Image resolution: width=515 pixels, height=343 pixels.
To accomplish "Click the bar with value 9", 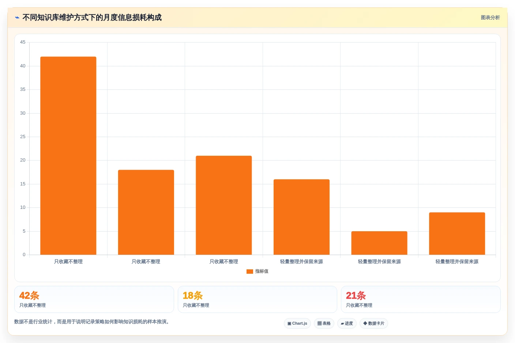I will coord(457,233).
